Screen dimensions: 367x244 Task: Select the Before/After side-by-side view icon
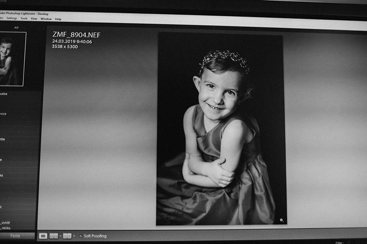[54, 236]
